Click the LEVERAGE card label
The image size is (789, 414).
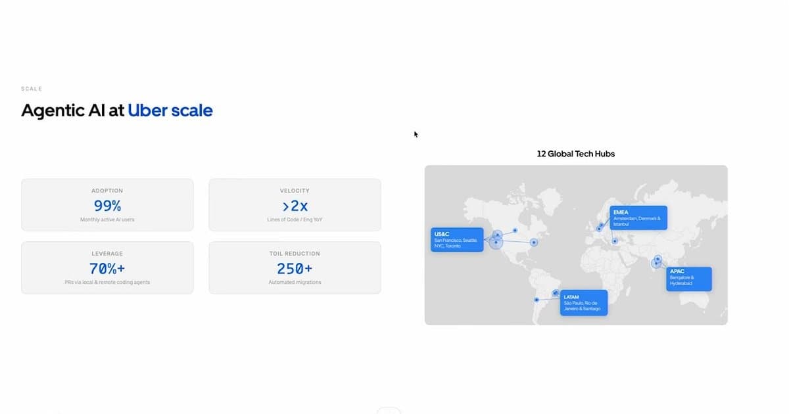click(107, 253)
